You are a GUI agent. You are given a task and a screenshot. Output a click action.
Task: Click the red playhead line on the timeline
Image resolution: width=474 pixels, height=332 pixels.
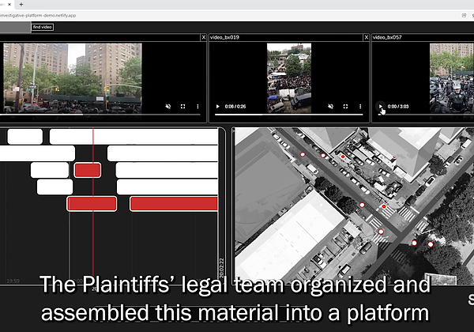coord(93,237)
